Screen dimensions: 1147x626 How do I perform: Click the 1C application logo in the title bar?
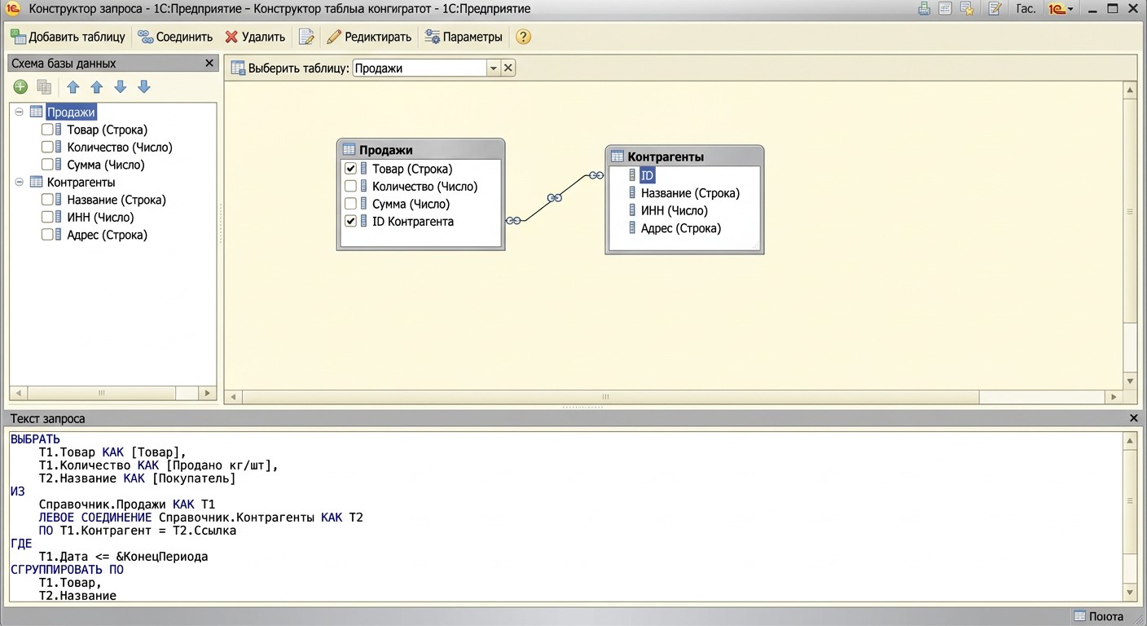coord(13,9)
